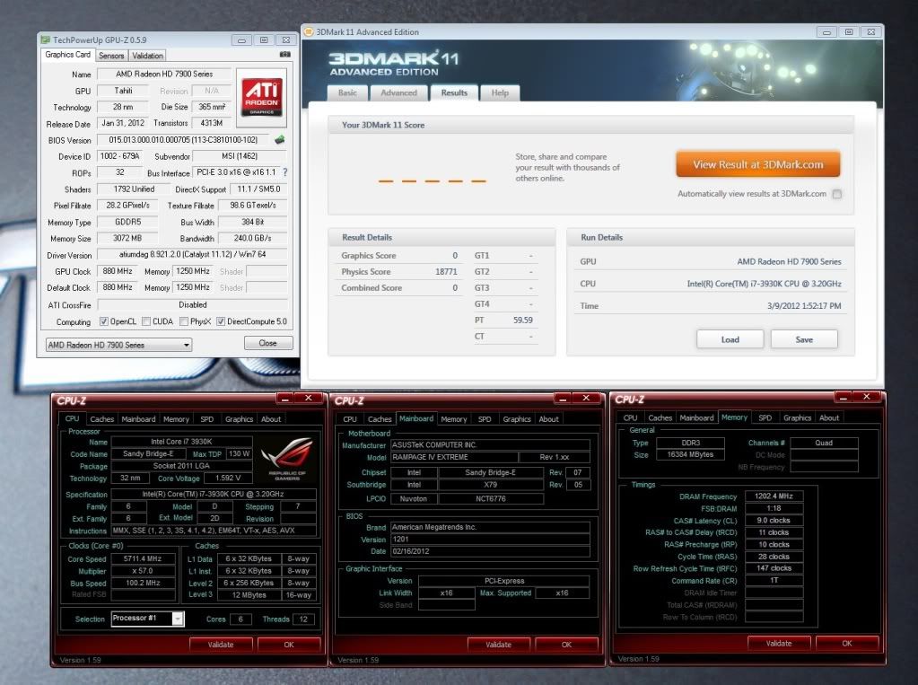The image size is (918, 685).
Task: Click the Command Rate 1T value
Action: pos(774,580)
